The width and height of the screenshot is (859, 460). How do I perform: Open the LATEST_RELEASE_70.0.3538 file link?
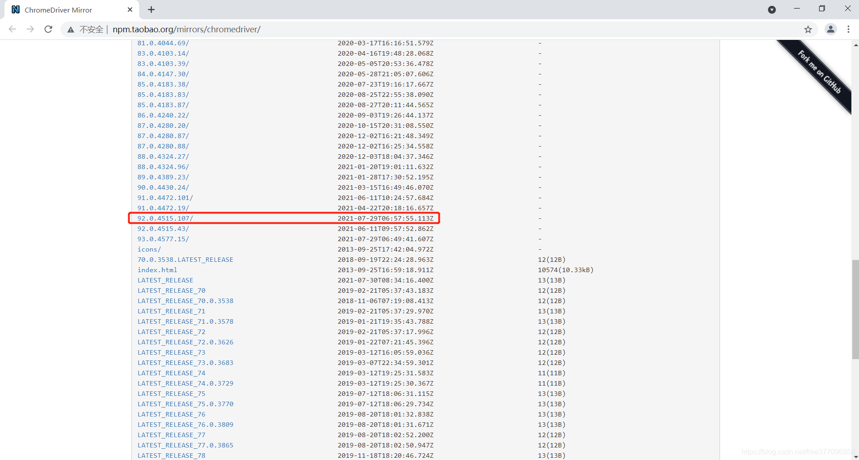point(185,301)
